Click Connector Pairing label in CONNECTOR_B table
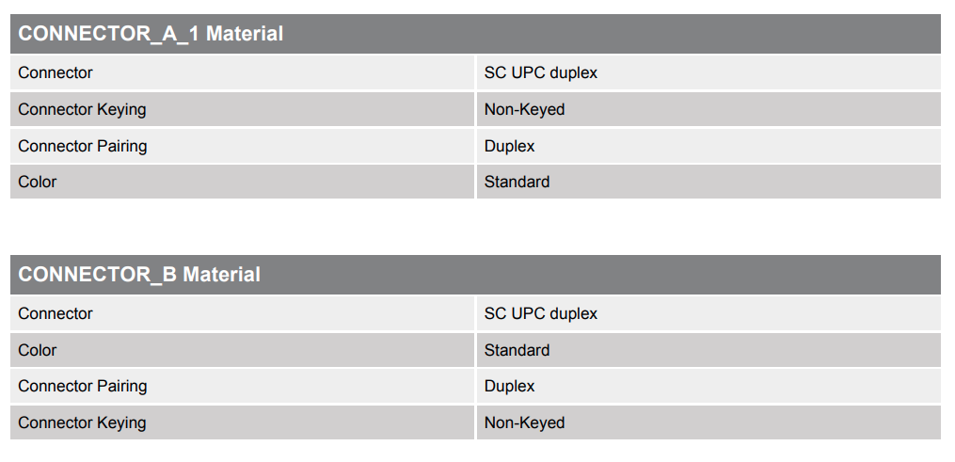This screenshot has height=462, width=955. (82, 386)
